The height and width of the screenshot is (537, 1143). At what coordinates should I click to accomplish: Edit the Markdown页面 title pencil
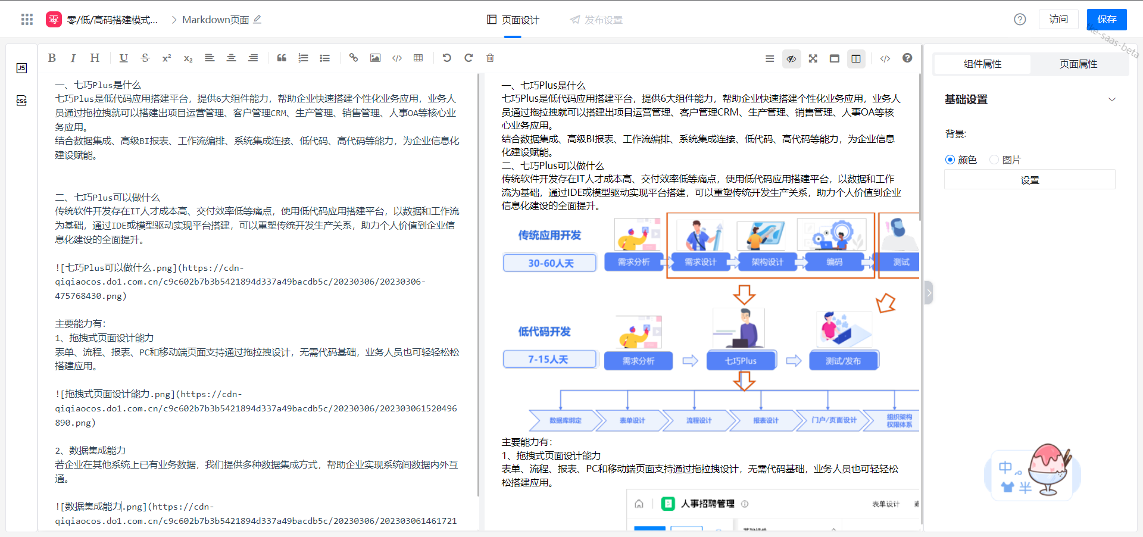pos(257,20)
